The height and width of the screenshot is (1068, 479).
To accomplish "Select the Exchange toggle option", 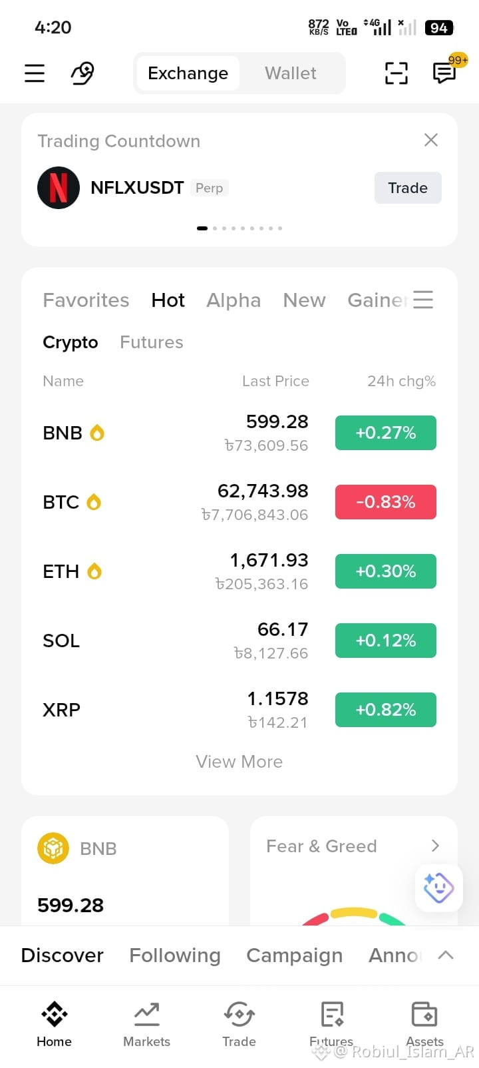I will 188,73.
